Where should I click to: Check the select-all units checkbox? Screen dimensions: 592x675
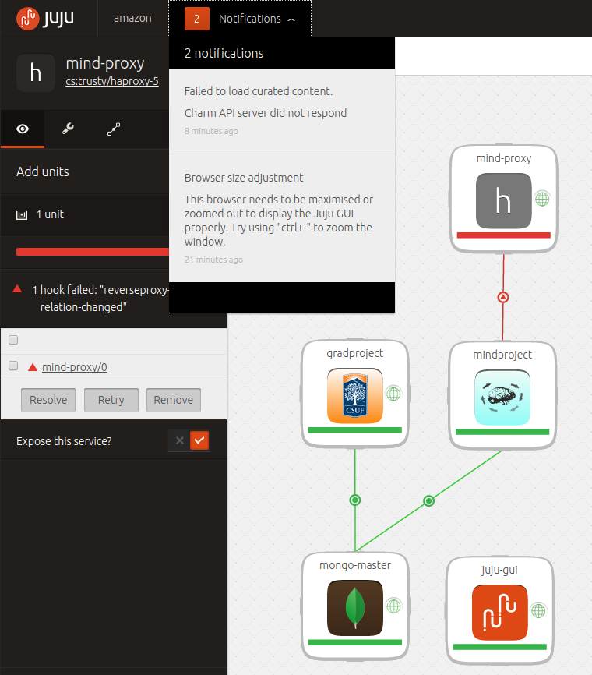click(13, 340)
